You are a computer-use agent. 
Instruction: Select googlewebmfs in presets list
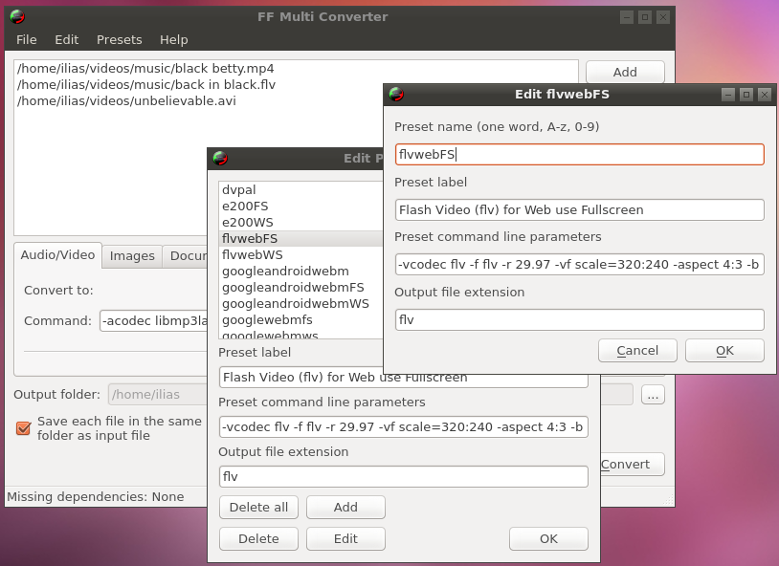tap(300, 319)
